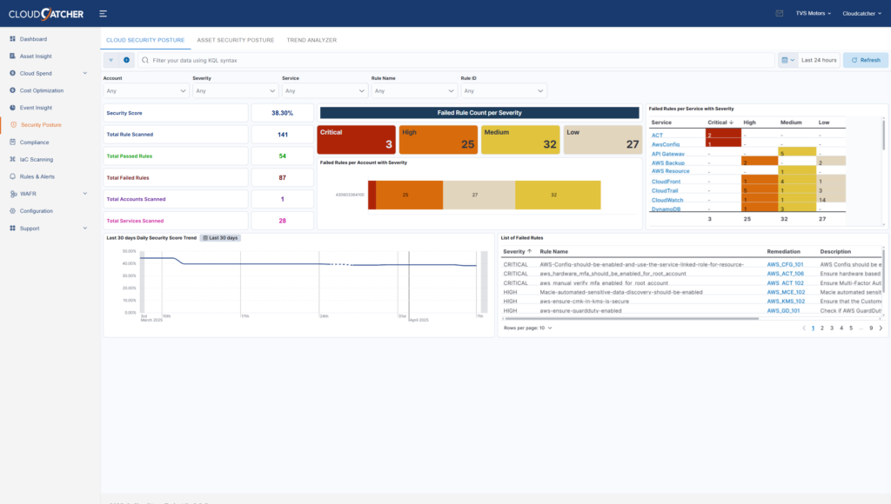891x504 pixels.
Task: Click the Last 24 hours time range
Action: tap(819, 60)
